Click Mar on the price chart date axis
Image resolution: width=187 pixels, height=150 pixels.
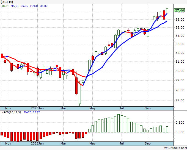(x=63, y=108)
